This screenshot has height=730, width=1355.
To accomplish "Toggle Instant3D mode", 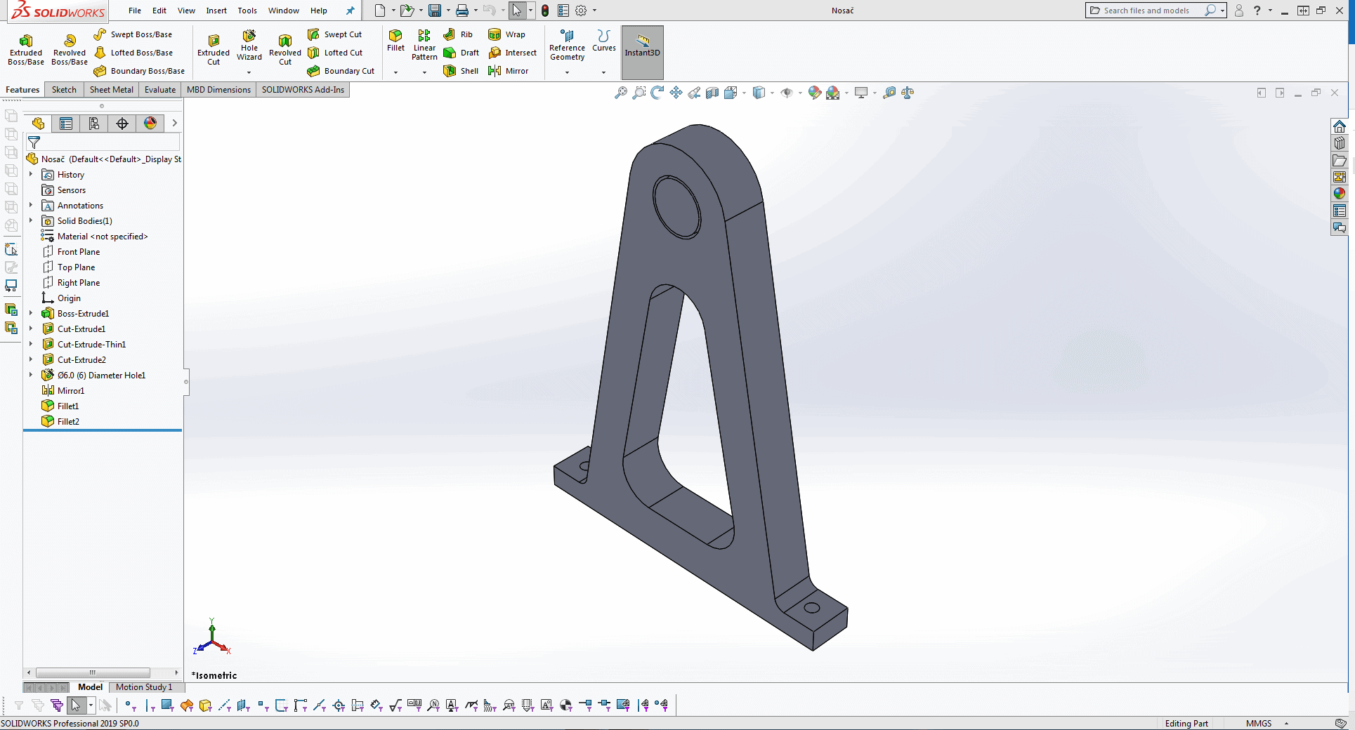I will click(x=642, y=52).
